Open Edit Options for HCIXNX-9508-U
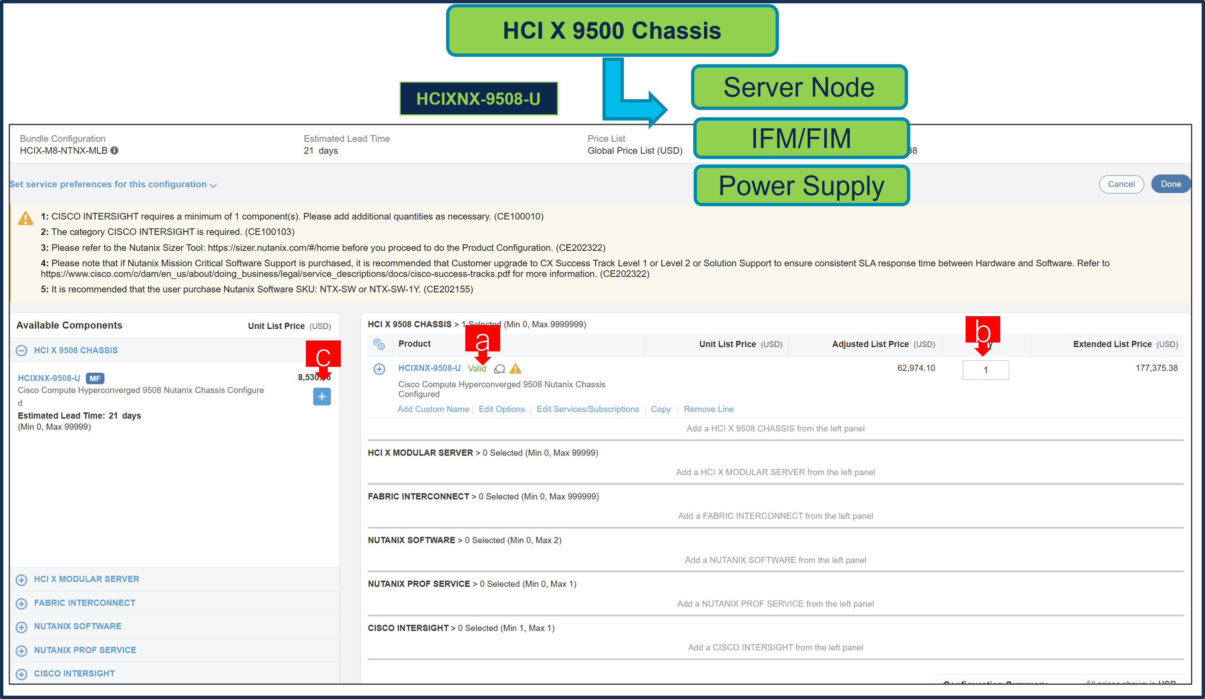Viewport: 1205px width, 699px height. coord(502,409)
